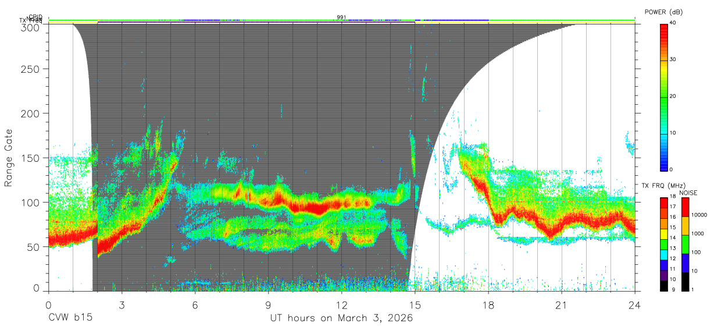Select the 12 tick on UT hours axis
Screen dimensions: 714x330
(x=342, y=304)
